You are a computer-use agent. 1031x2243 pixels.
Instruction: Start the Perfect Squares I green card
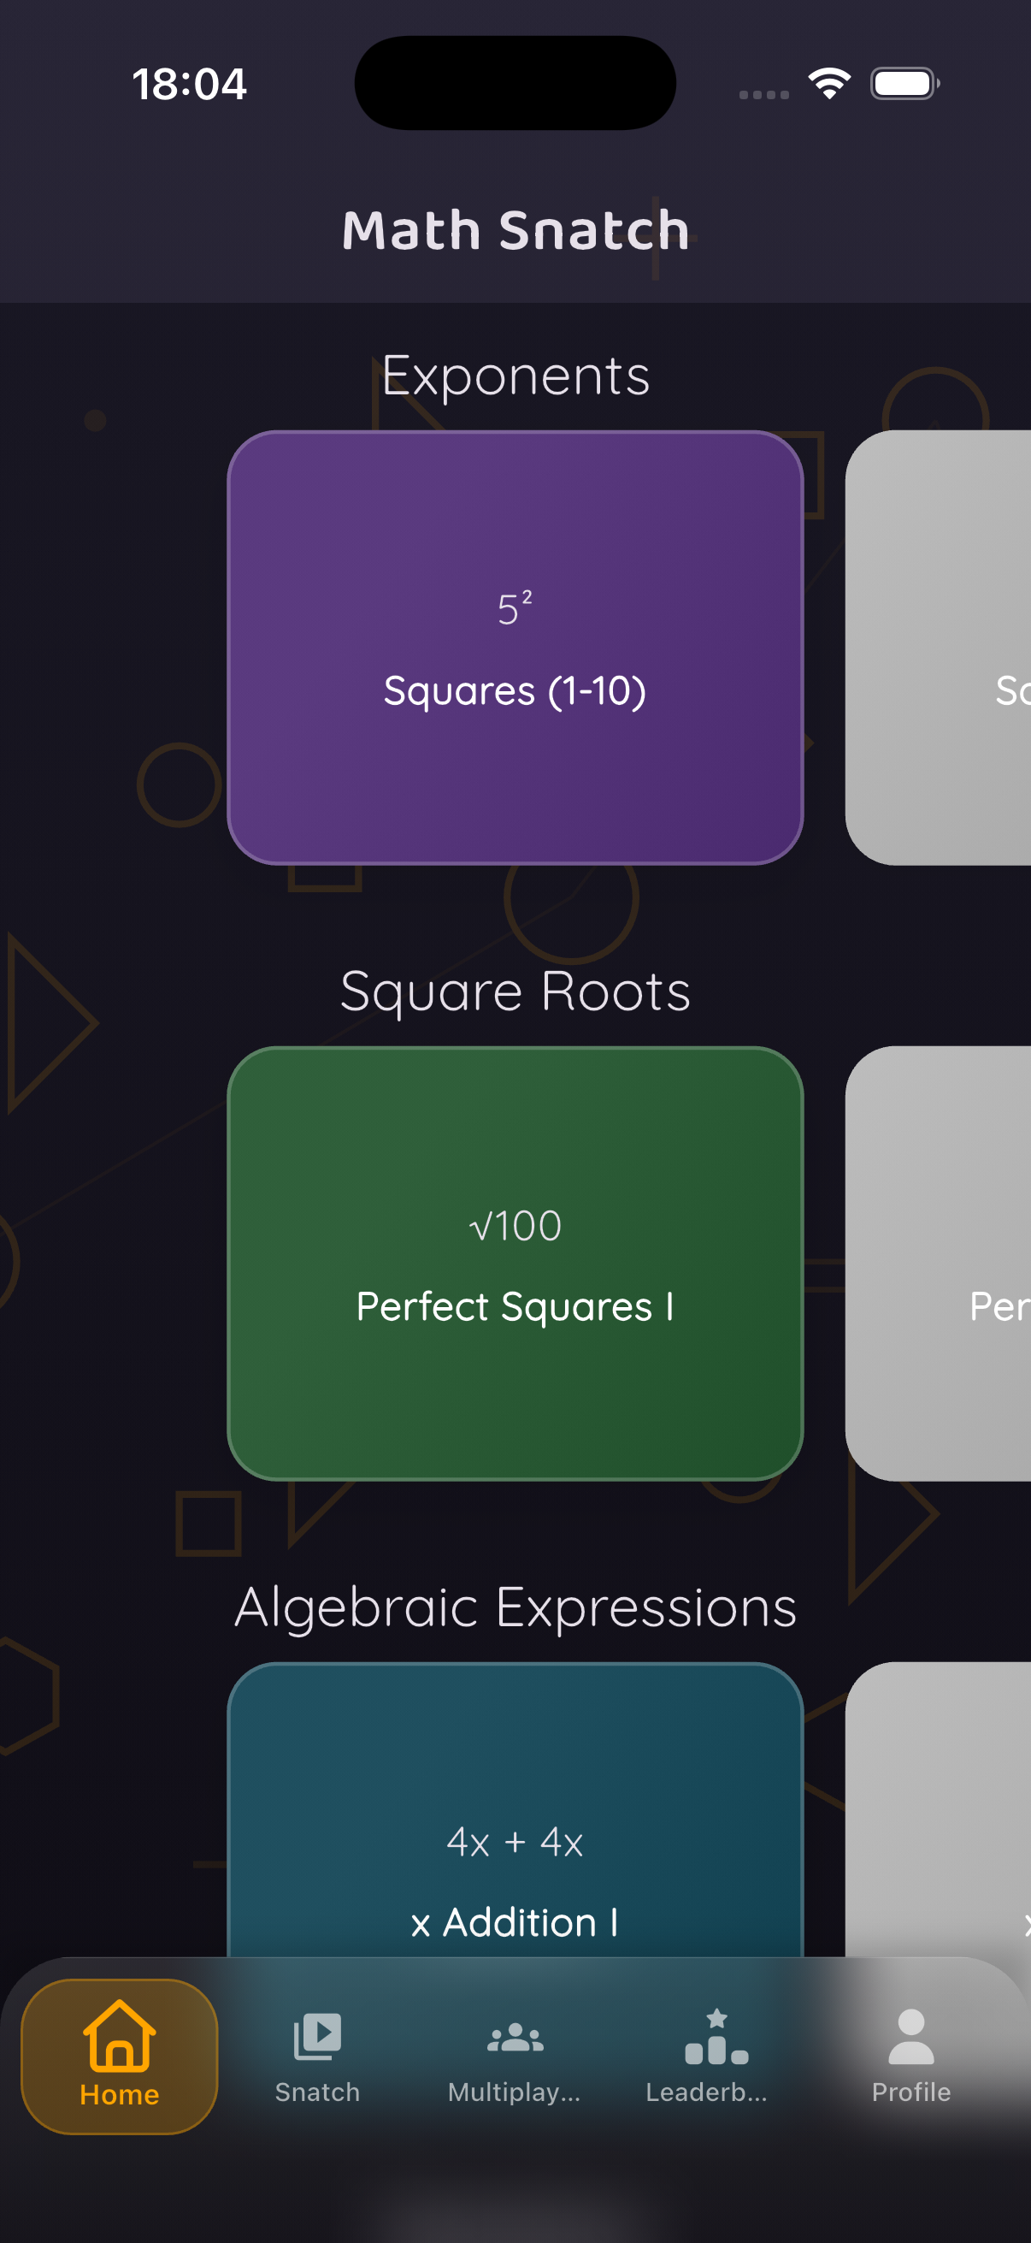(x=515, y=1264)
